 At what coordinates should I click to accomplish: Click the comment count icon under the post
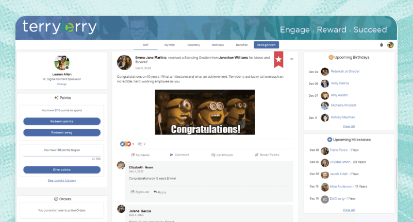click(x=141, y=144)
